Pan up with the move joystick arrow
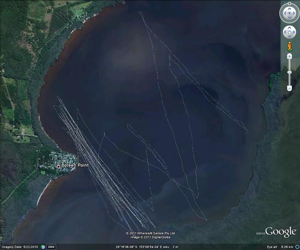 (289, 27)
